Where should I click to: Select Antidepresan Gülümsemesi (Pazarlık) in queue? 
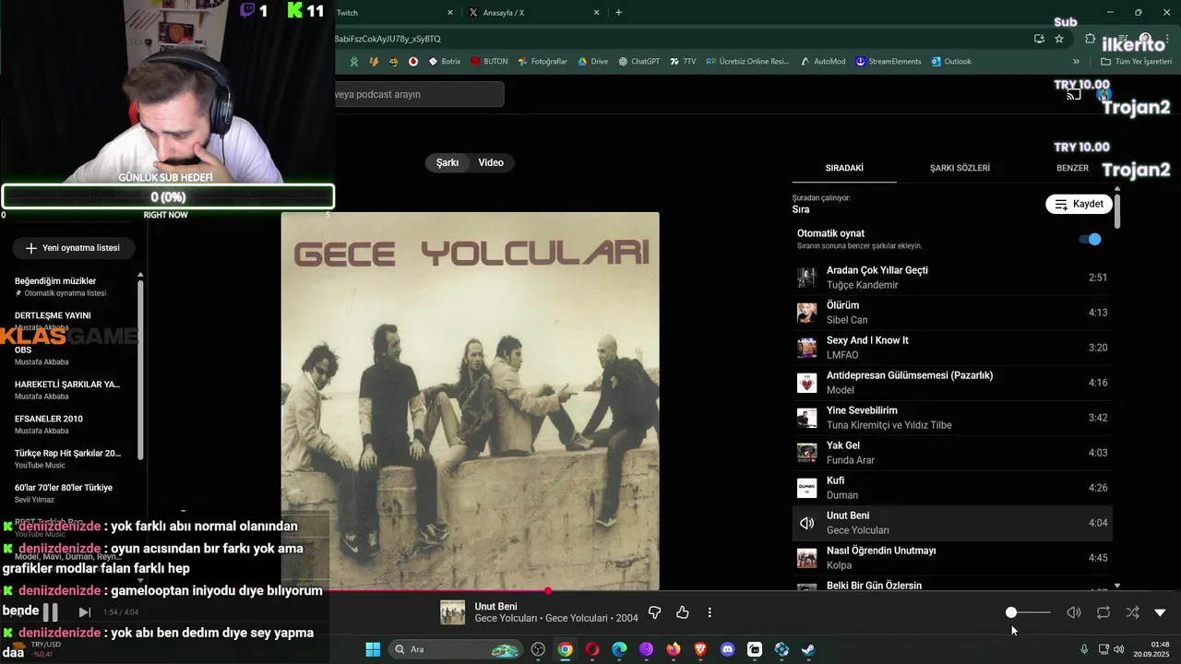pyautogui.click(x=952, y=383)
